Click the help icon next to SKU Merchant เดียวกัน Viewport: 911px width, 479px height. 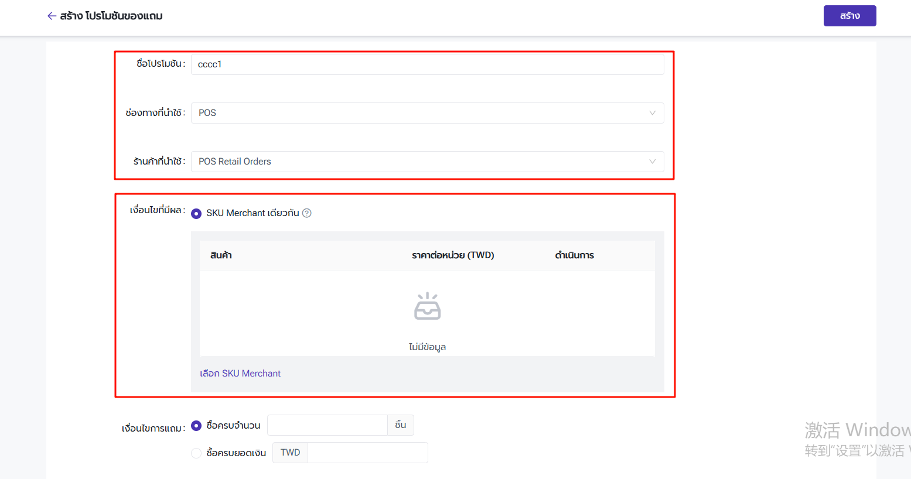coord(306,213)
